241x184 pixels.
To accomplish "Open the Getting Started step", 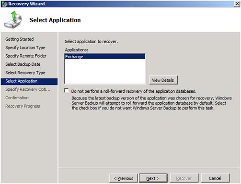I will (x=20, y=39).
